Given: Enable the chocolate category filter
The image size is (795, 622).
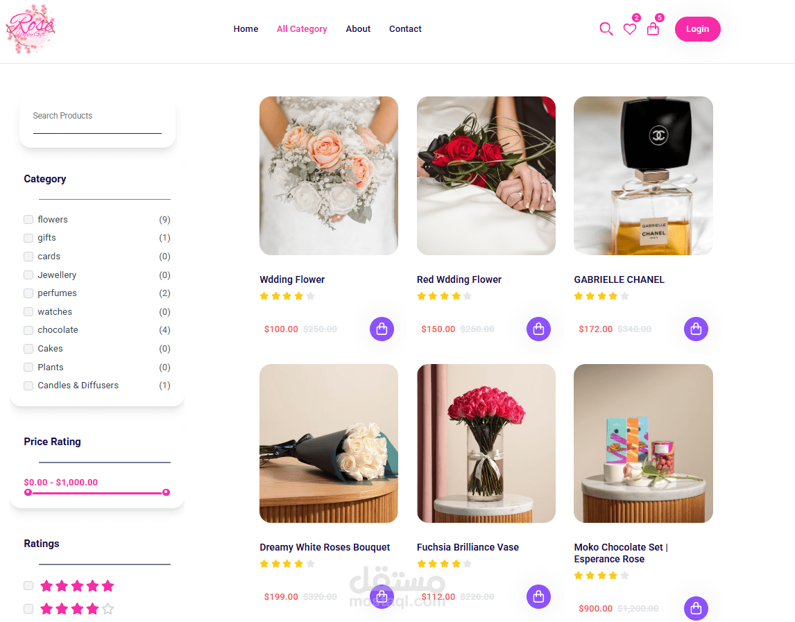Looking at the screenshot, I should pyautogui.click(x=28, y=330).
